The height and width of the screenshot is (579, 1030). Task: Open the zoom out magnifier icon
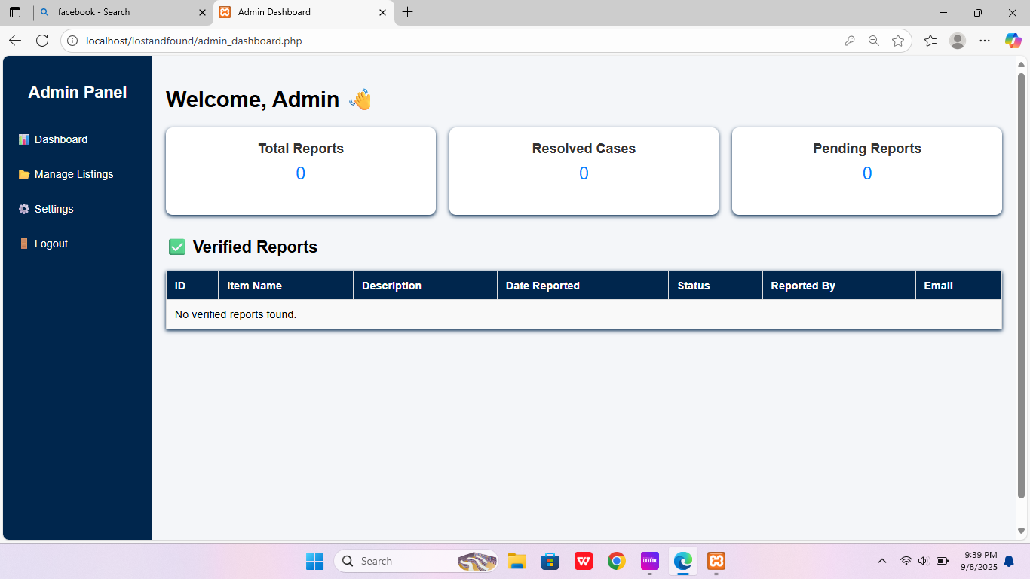pyautogui.click(x=873, y=41)
